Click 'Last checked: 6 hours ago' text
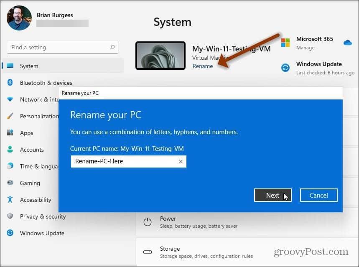The image size is (359, 267). 325,73
